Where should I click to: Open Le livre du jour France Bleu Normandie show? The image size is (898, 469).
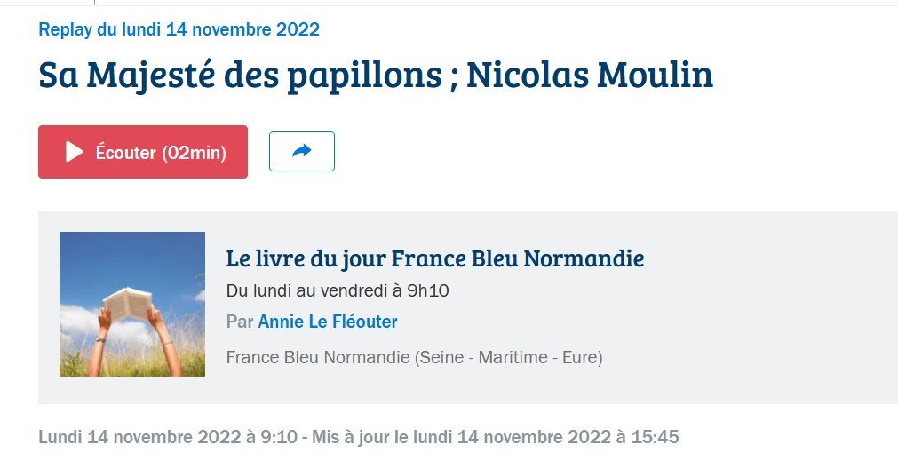434,258
